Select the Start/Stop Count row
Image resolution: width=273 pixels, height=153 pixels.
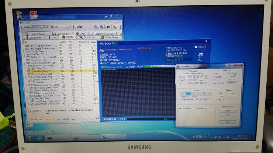point(61,54)
